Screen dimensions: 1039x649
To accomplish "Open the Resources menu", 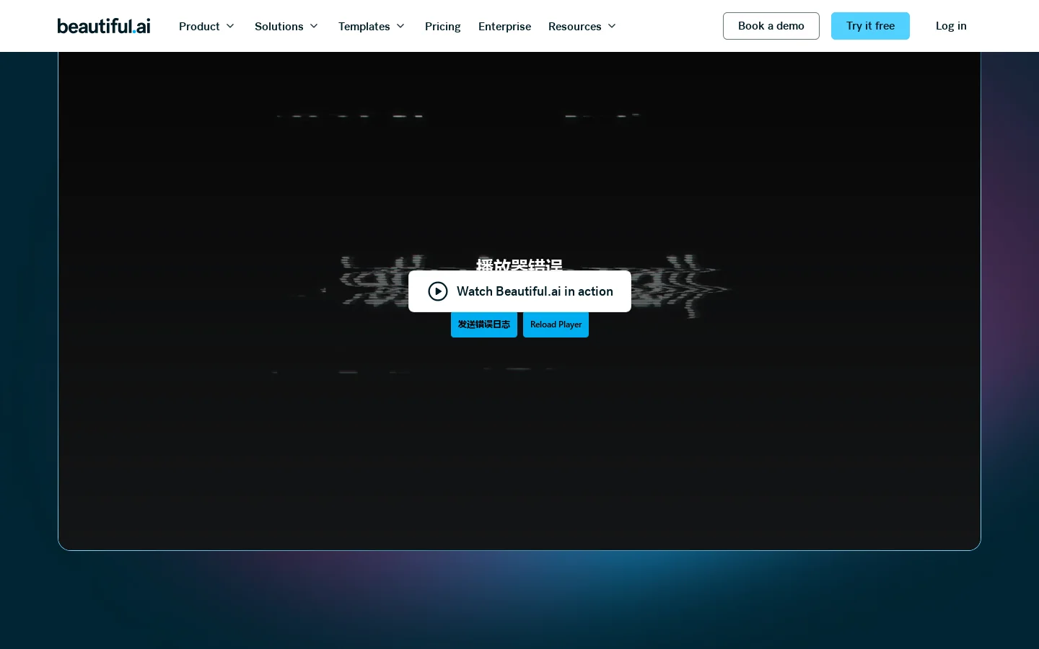I will pyautogui.click(x=582, y=26).
